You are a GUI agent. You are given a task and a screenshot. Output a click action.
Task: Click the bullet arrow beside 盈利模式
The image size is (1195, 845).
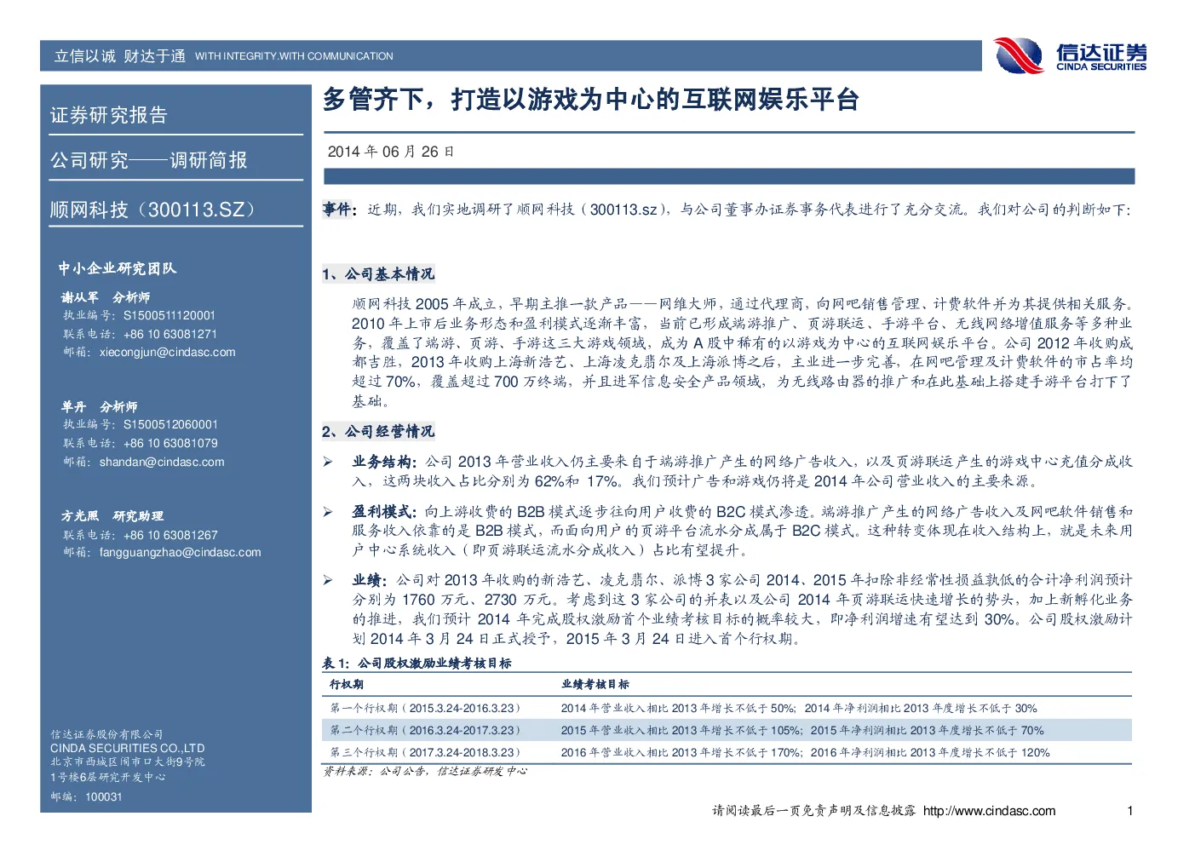pos(328,512)
